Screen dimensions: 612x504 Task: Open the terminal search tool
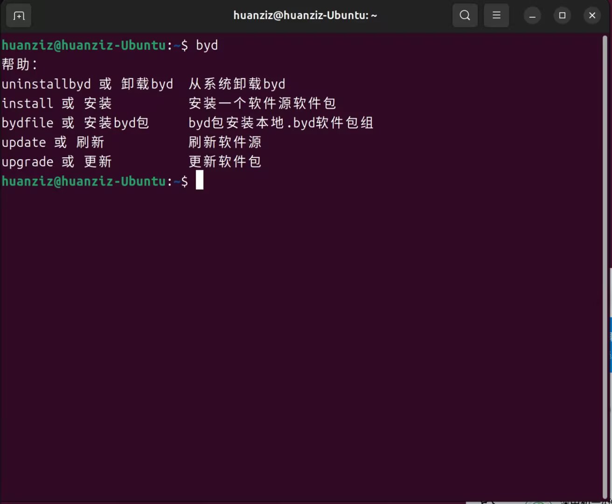click(465, 15)
